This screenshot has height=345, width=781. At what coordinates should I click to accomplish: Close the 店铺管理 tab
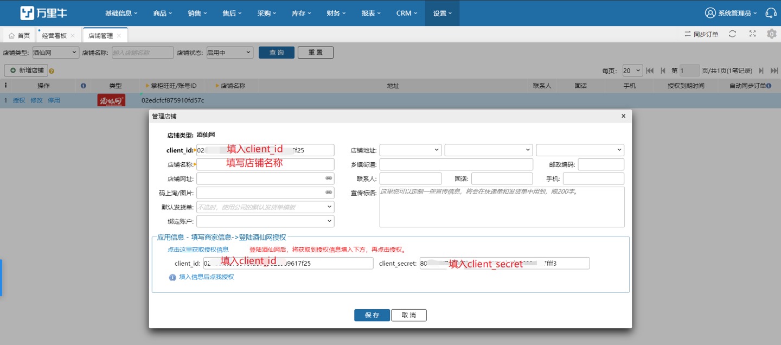coord(119,36)
